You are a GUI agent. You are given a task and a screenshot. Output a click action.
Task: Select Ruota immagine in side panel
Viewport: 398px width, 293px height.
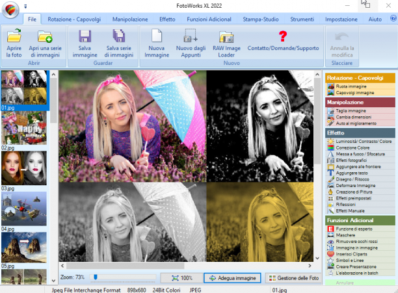(x=360, y=86)
